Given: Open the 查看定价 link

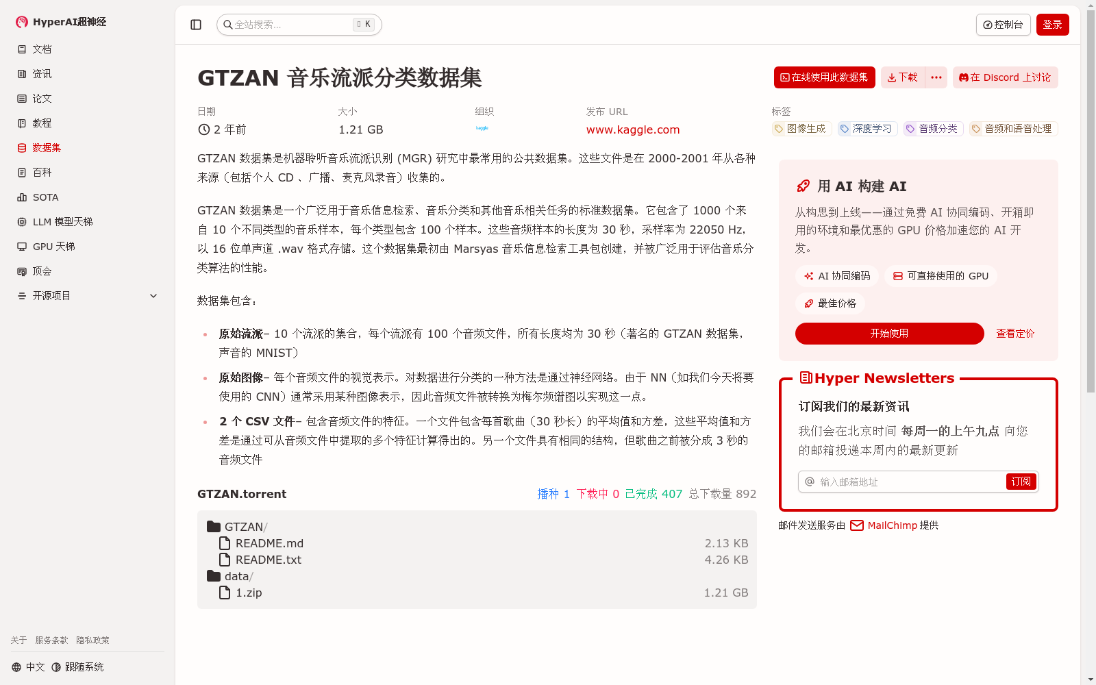Looking at the screenshot, I should 1015,334.
